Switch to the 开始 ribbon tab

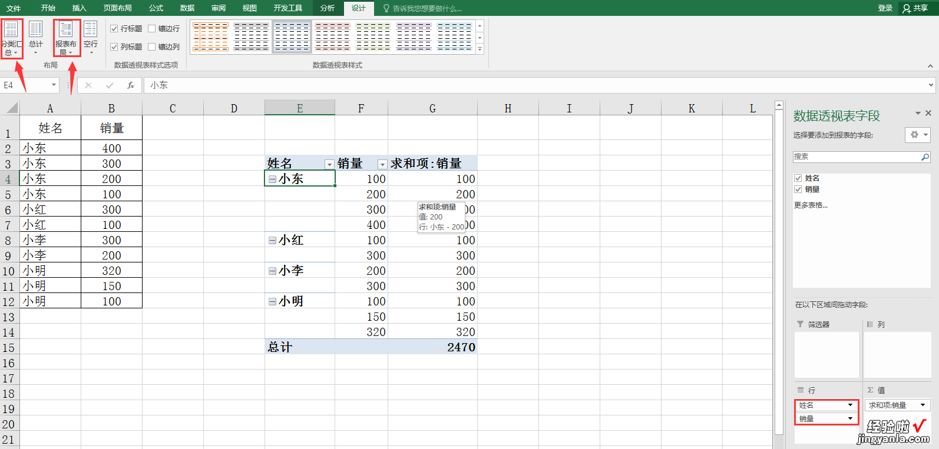[48, 8]
